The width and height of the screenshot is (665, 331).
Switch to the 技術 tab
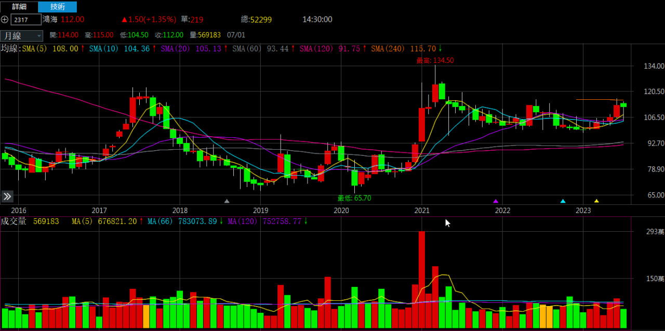58,7
